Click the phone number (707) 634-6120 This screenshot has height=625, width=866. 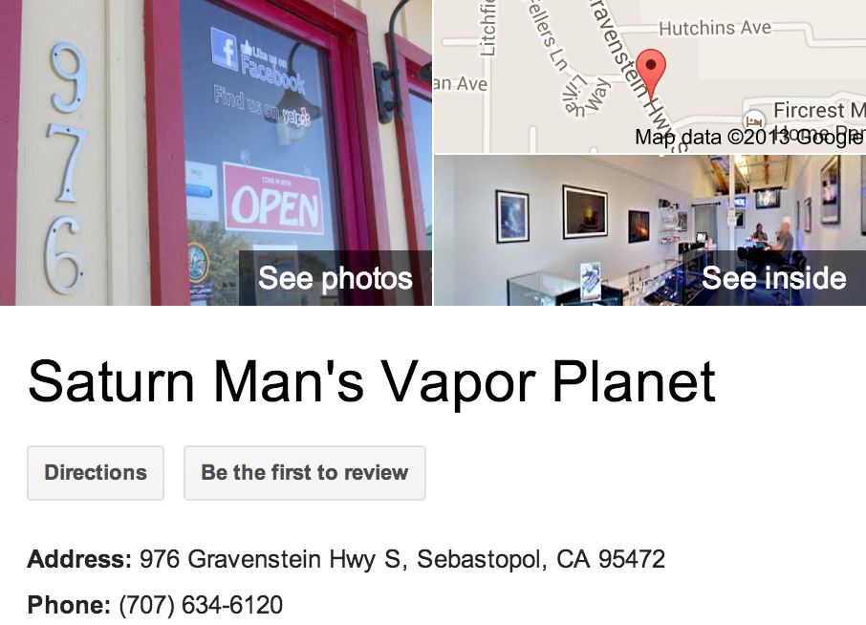pos(201,605)
